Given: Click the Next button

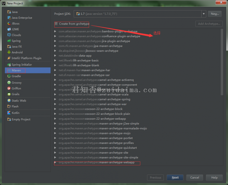Looking at the screenshot, I should click(x=175, y=178).
